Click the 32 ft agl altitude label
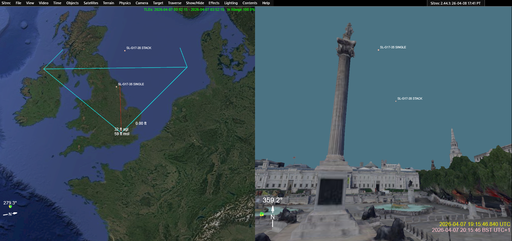512x241 pixels. pyautogui.click(x=121, y=129)
